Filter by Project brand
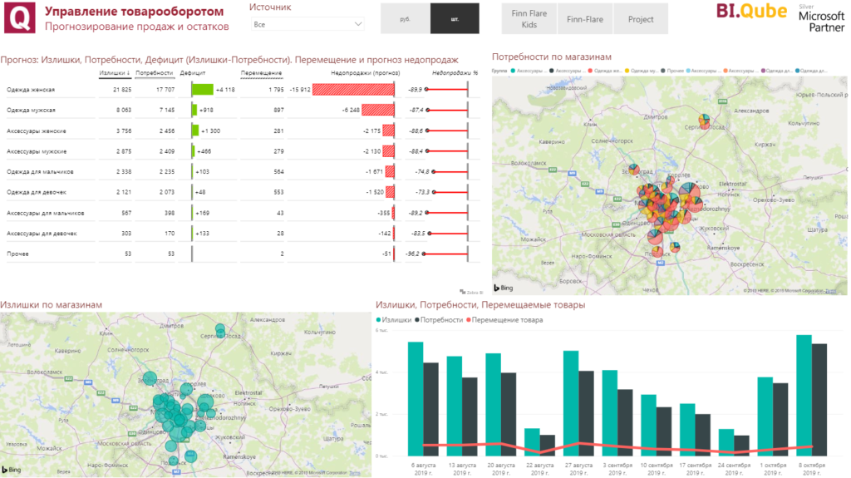The width and height of the screenshot is (851, 478). (x=641, y=18)
